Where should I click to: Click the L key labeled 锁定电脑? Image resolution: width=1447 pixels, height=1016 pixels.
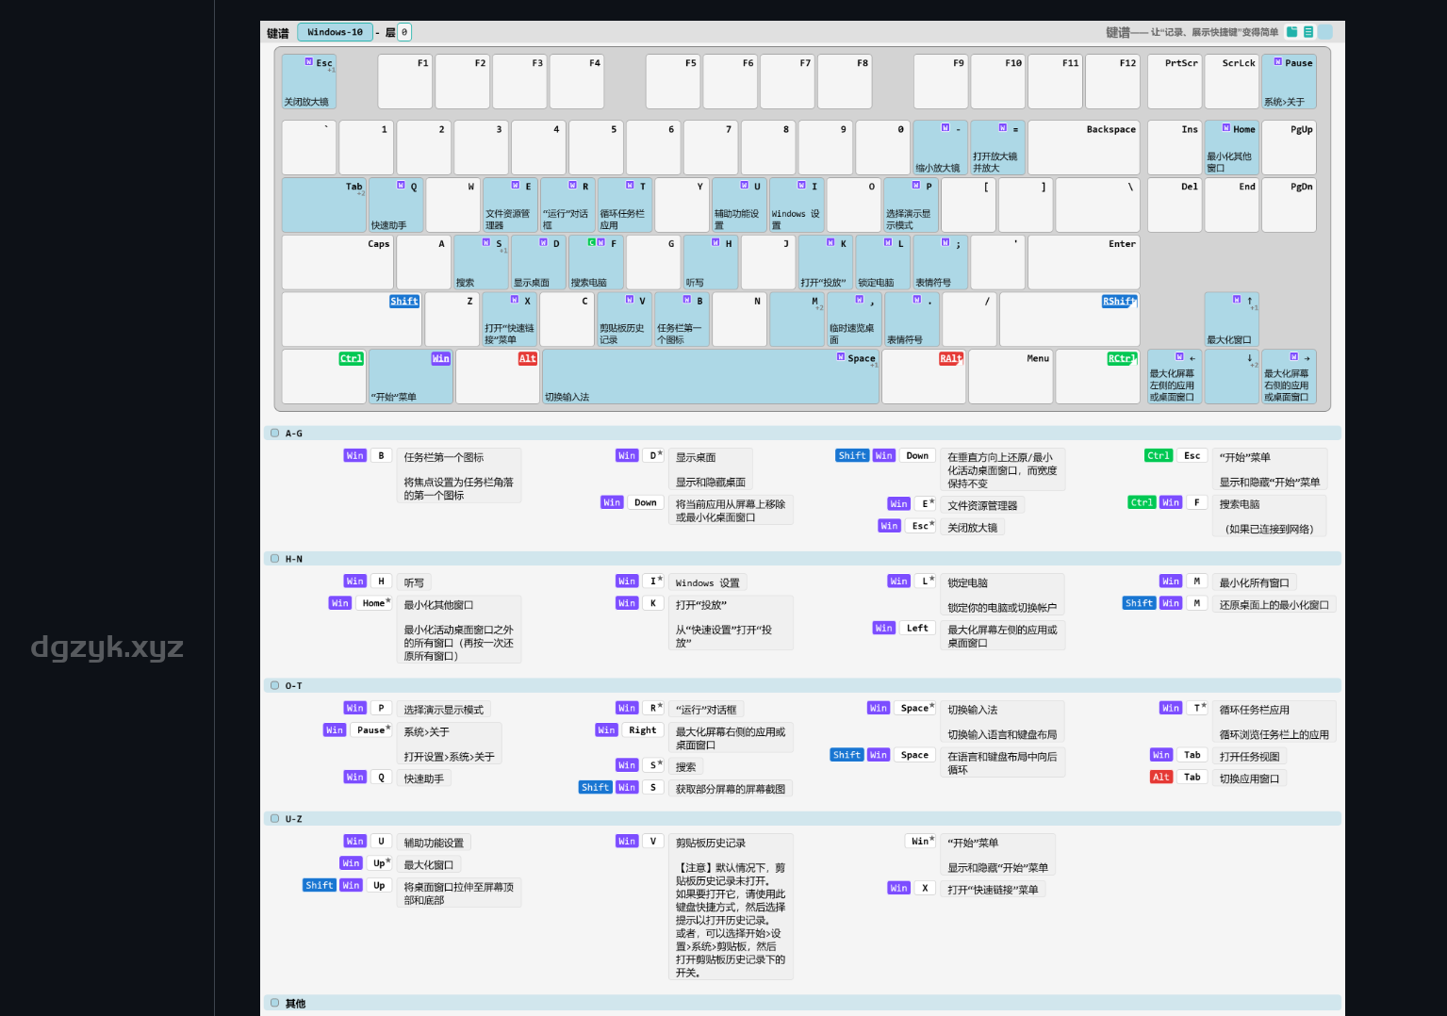click(883, 263)
